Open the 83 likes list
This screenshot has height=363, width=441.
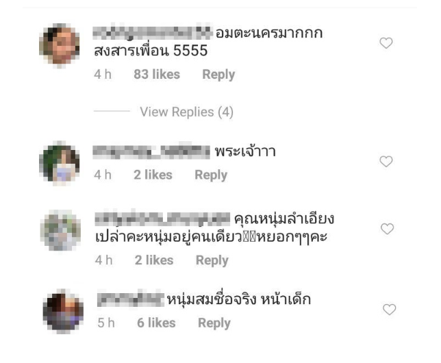point(157,74)
